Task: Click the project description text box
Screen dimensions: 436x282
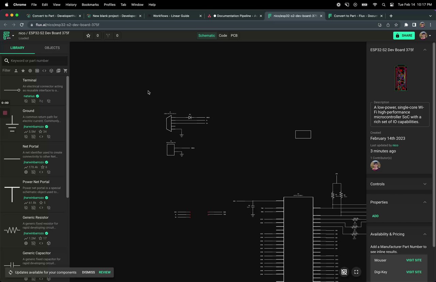Action: pyautogui.click(x=400, y=115)
